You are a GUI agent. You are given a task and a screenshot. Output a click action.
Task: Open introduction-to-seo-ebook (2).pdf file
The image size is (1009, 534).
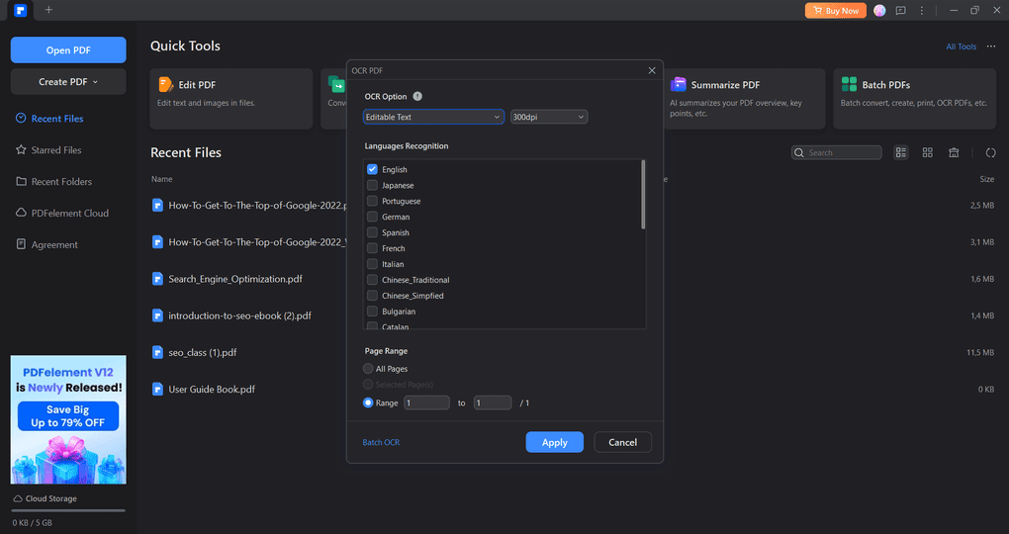240,315
